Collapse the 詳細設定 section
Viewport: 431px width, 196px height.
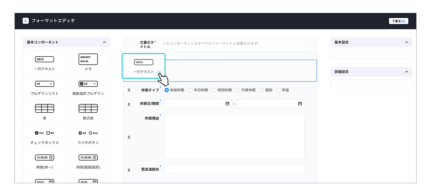tap(407, 72)
